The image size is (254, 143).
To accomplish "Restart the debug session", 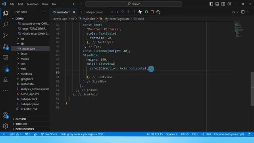I will 146,12.
